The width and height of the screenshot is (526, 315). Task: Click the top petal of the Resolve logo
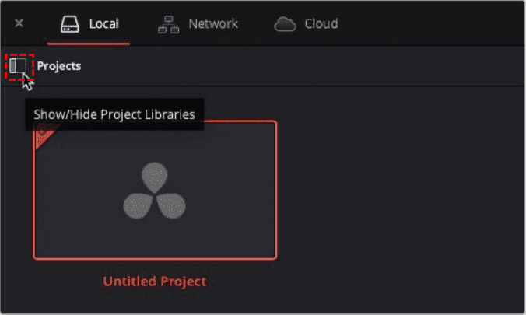click(x=154, y=177)
